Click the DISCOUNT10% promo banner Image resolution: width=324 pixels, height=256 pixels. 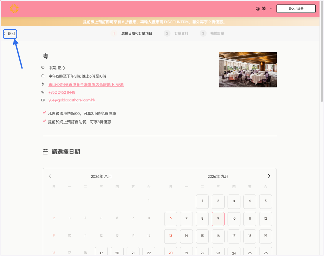[x=160, y=22]
